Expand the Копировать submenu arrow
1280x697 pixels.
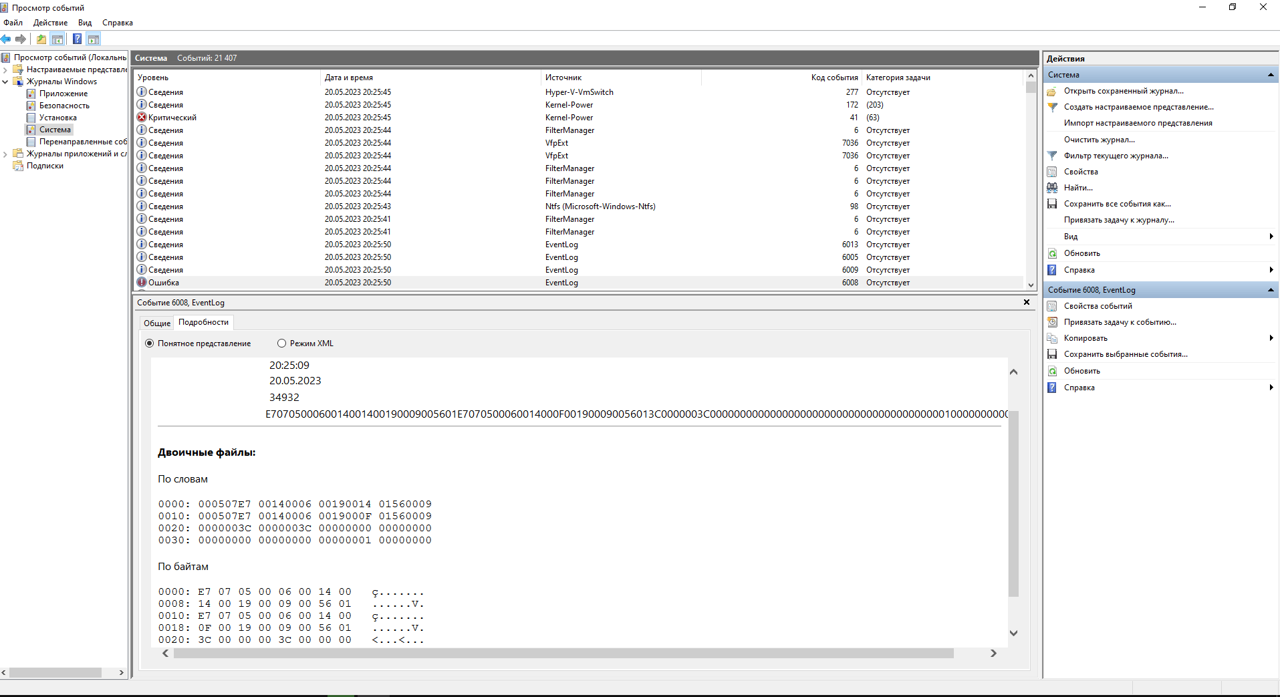(1271, 338)
